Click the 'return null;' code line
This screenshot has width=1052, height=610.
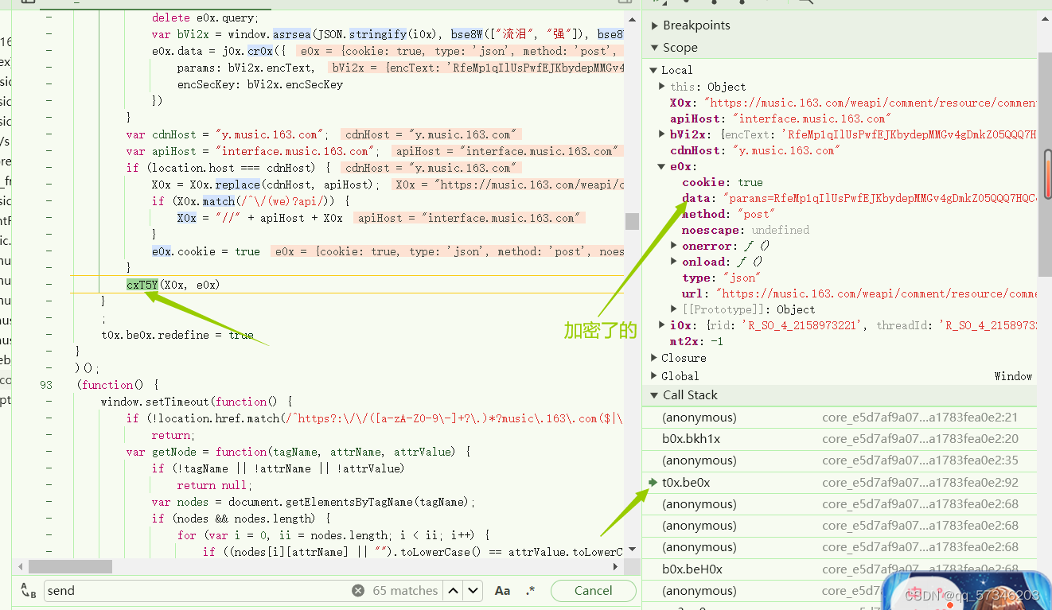[x=214, y=485]
